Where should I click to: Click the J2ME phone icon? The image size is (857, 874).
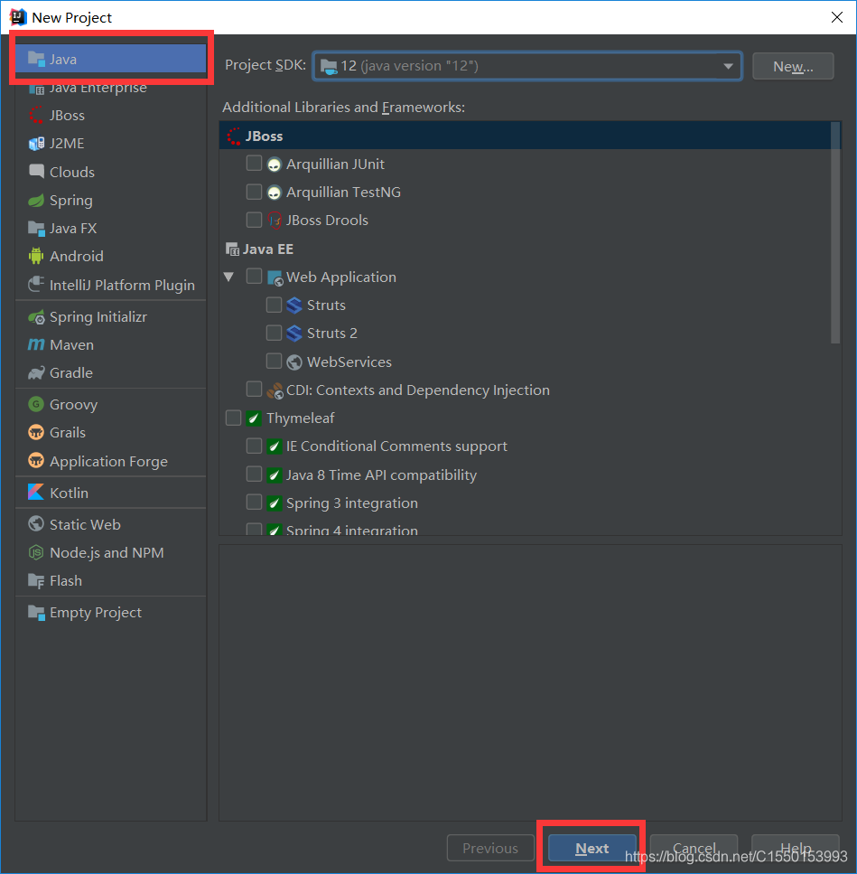[x=36, y=143]
